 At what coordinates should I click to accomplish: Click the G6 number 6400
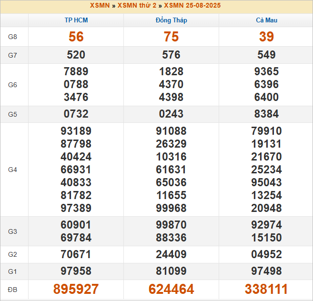[x=266, y=97]
